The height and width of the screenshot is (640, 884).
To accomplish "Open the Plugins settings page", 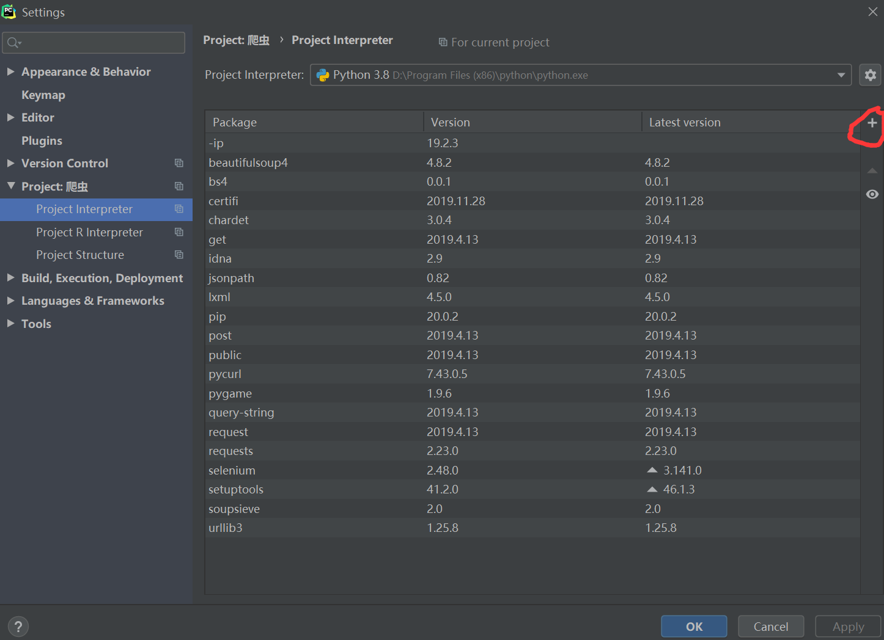I will (x=42, y=140).
